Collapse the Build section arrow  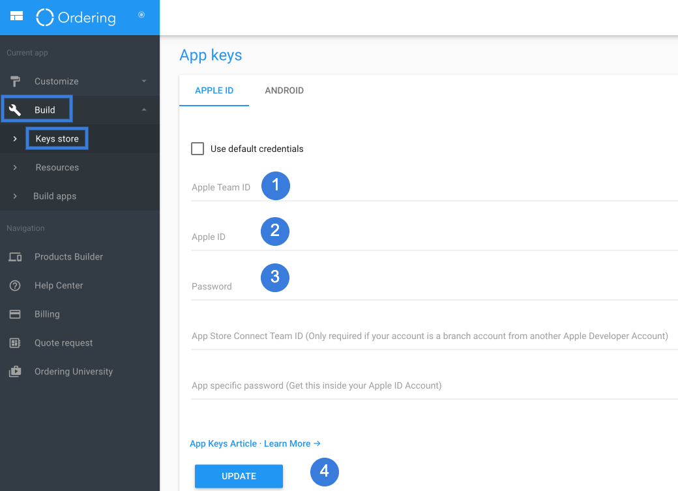tap(144, 110)
